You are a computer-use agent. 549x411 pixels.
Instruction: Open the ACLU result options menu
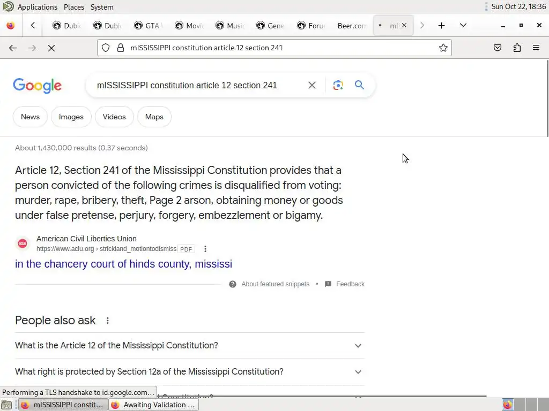pyautogui.click(x=205, y=249)
